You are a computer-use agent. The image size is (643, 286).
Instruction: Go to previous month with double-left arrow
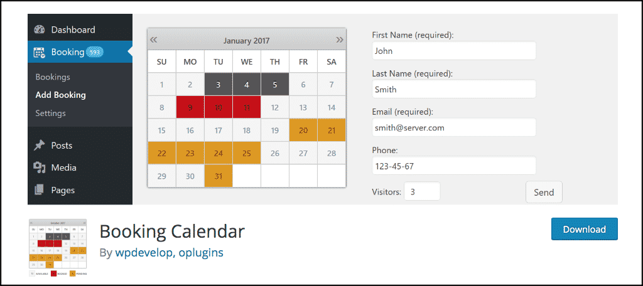pyautogui.click(x=154, y=40)
